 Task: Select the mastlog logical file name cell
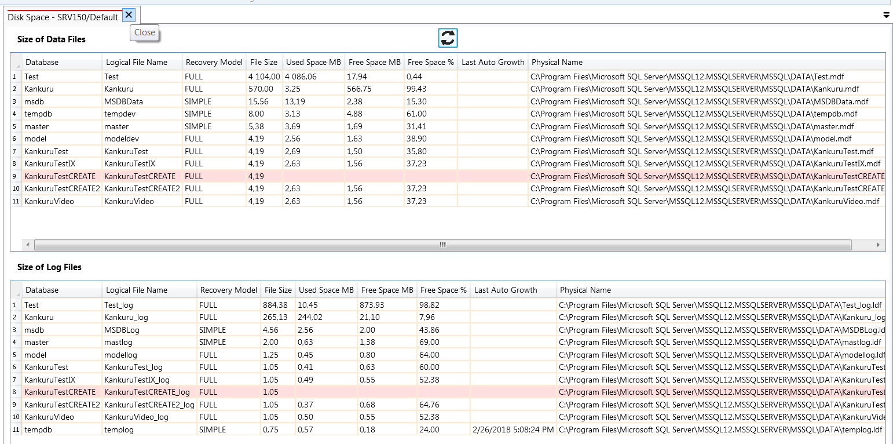coord(149,342)
